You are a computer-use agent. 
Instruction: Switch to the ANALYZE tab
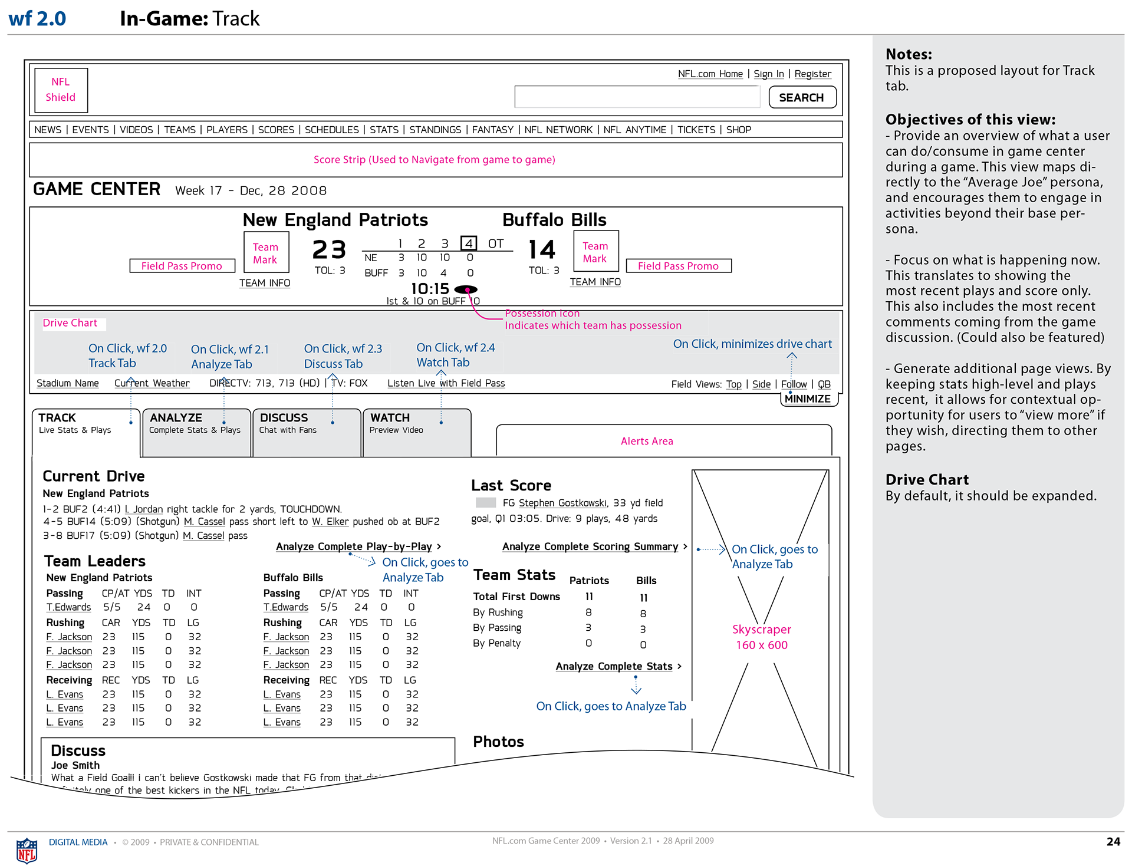coord(197,432)
